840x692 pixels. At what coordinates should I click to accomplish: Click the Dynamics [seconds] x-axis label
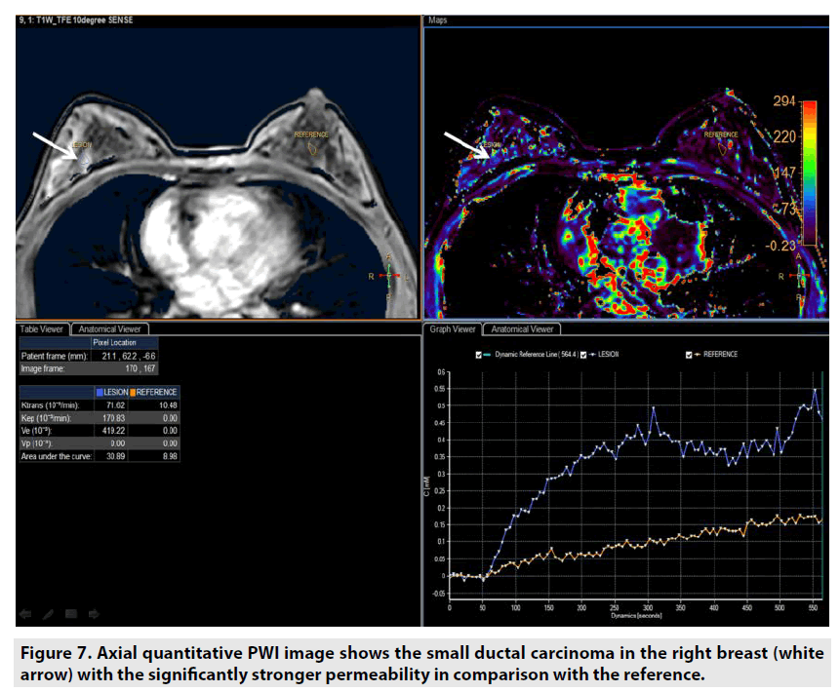click(636, 616)
